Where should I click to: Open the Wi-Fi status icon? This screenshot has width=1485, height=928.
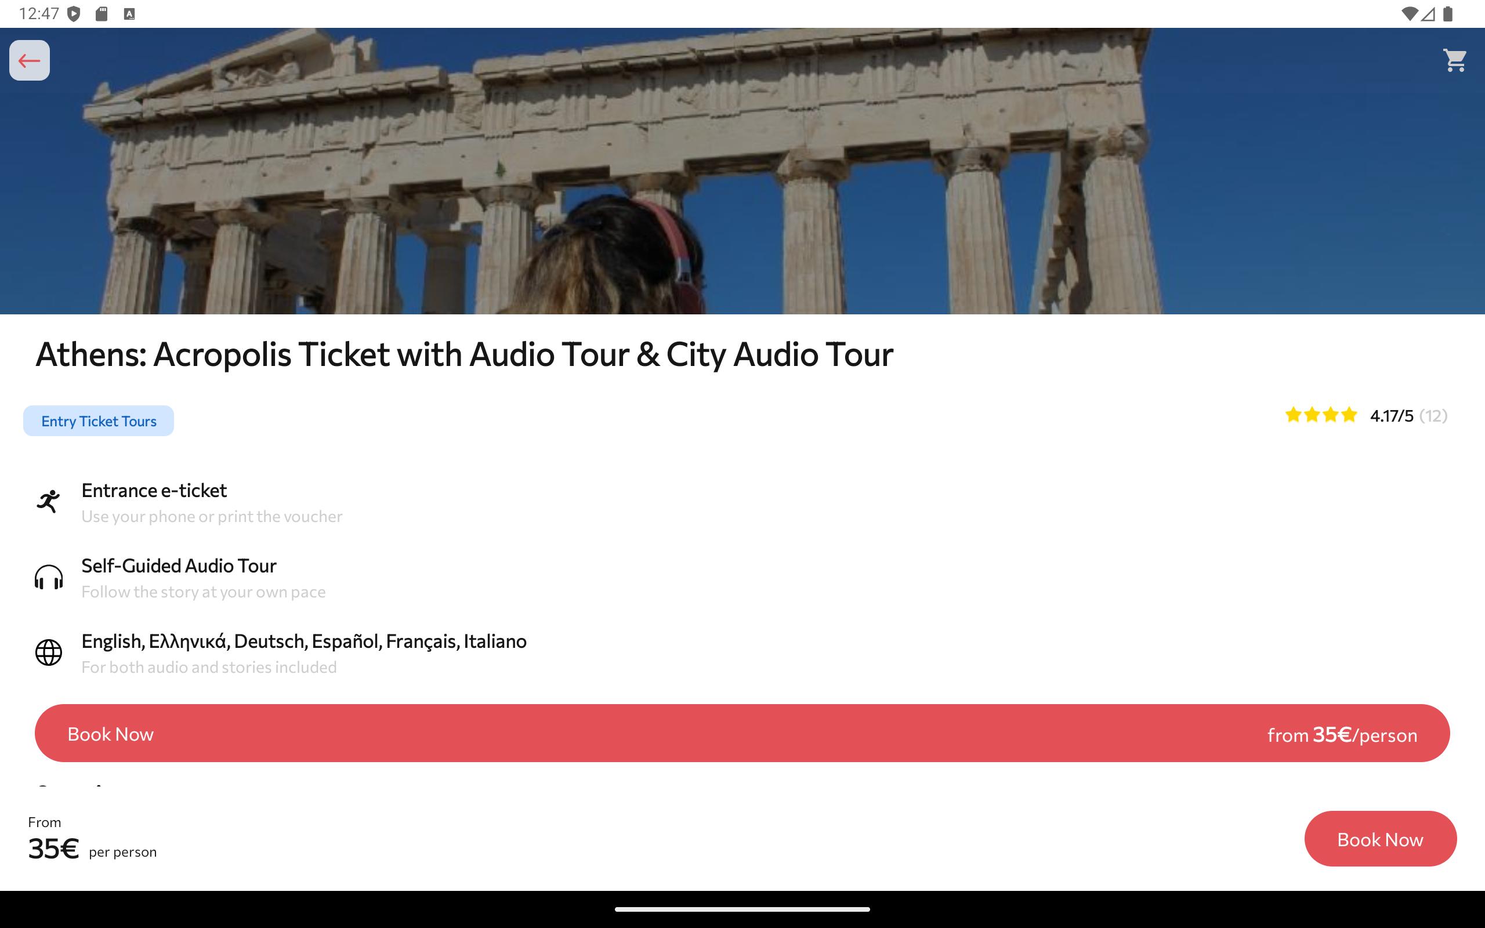[1410, 13]
